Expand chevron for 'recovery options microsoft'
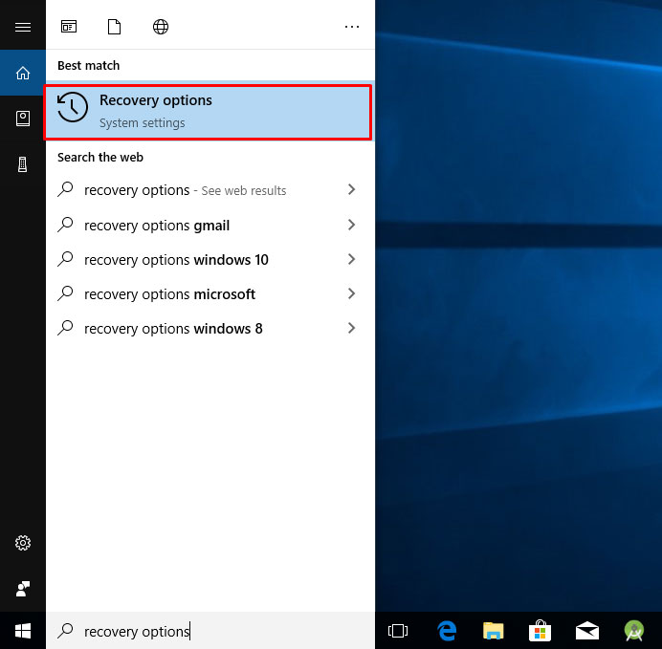 click(x=351, y=293)
